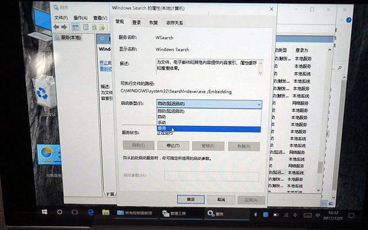Open the touch keyboard tray icon

(308, 215)
